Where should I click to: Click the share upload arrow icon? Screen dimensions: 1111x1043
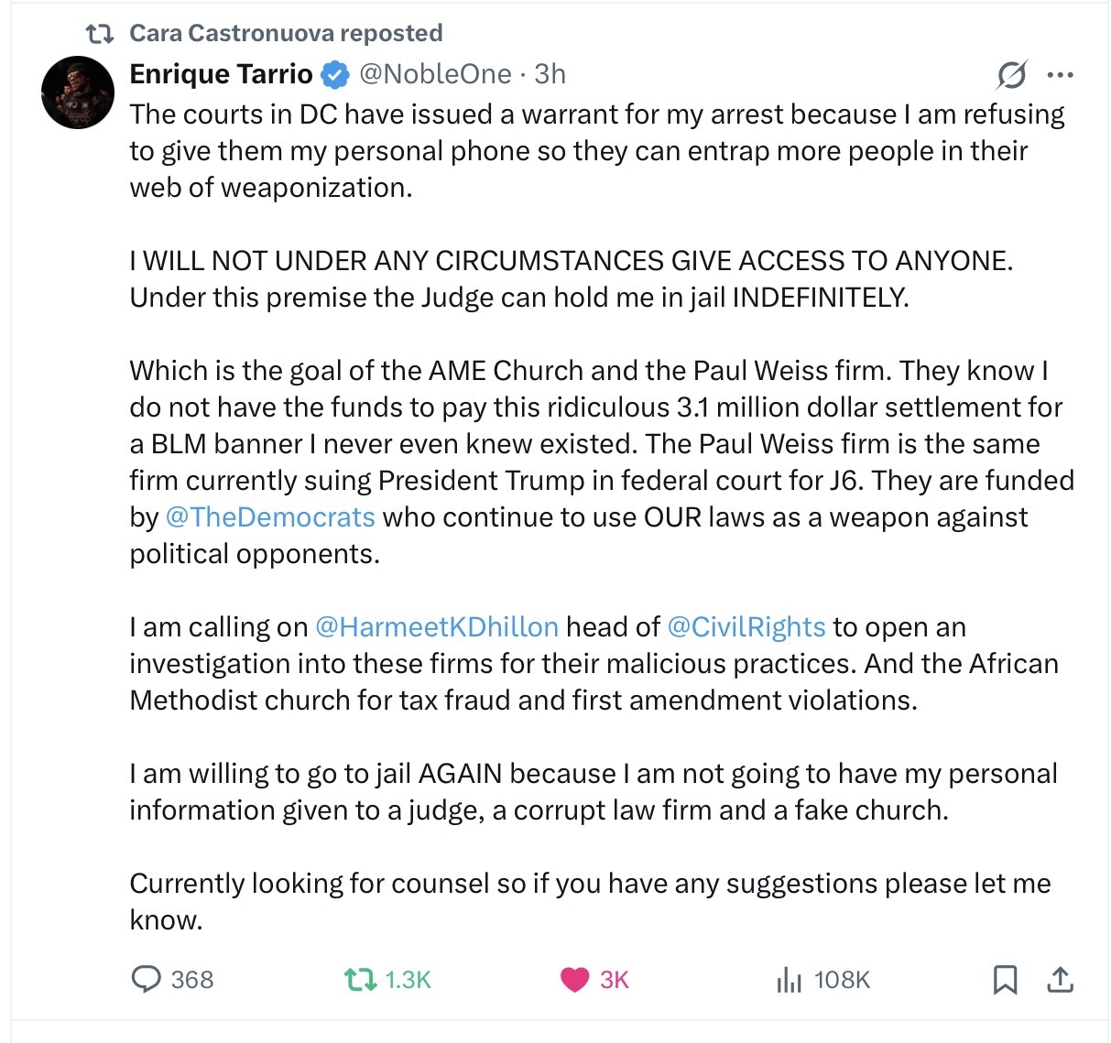(x=1060, y=980)
